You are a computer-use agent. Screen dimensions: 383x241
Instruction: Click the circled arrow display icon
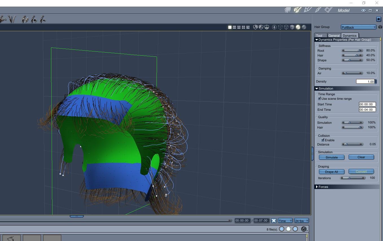[x=274, y=27]
